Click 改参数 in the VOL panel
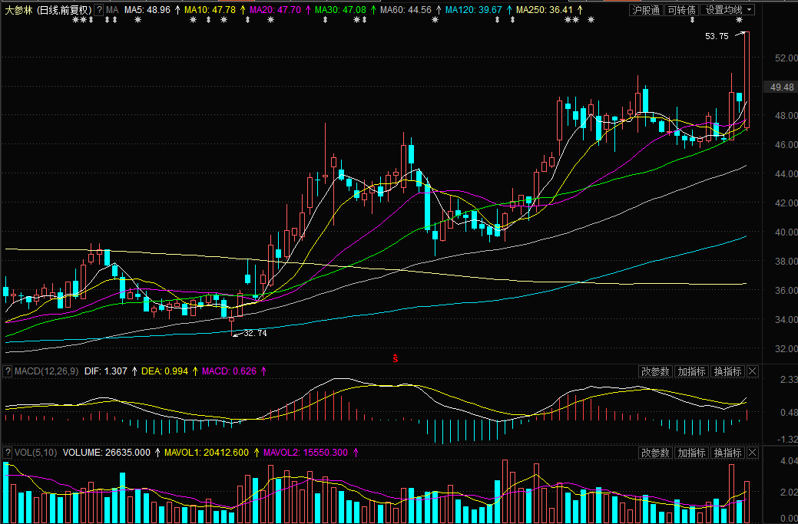 655,453
